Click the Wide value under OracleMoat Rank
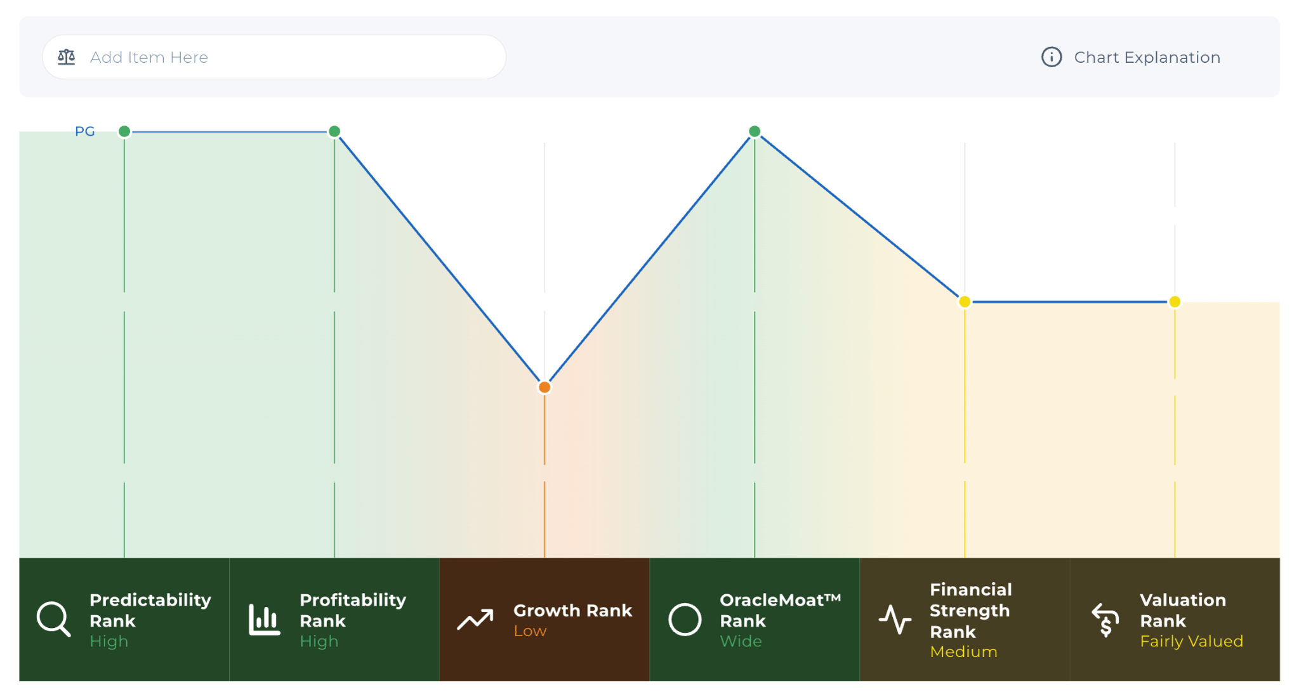This screenshot has height=697, width=1299. tap(741, 641)
